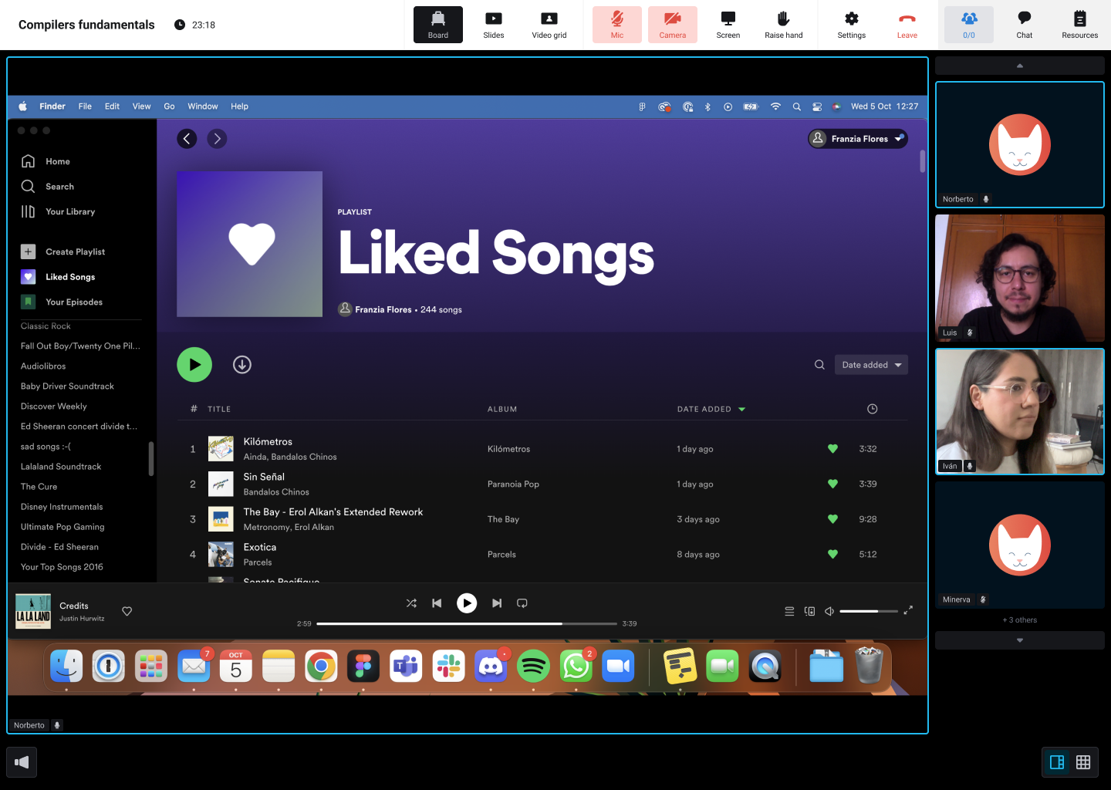Go to Spotify Home
1111x790 pixels.
tap(46, 161)
